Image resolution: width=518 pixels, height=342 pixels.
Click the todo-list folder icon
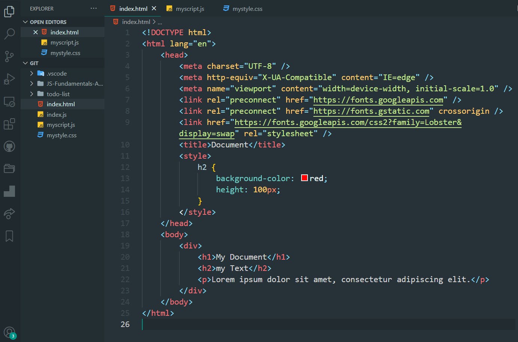tap(40, 94)
